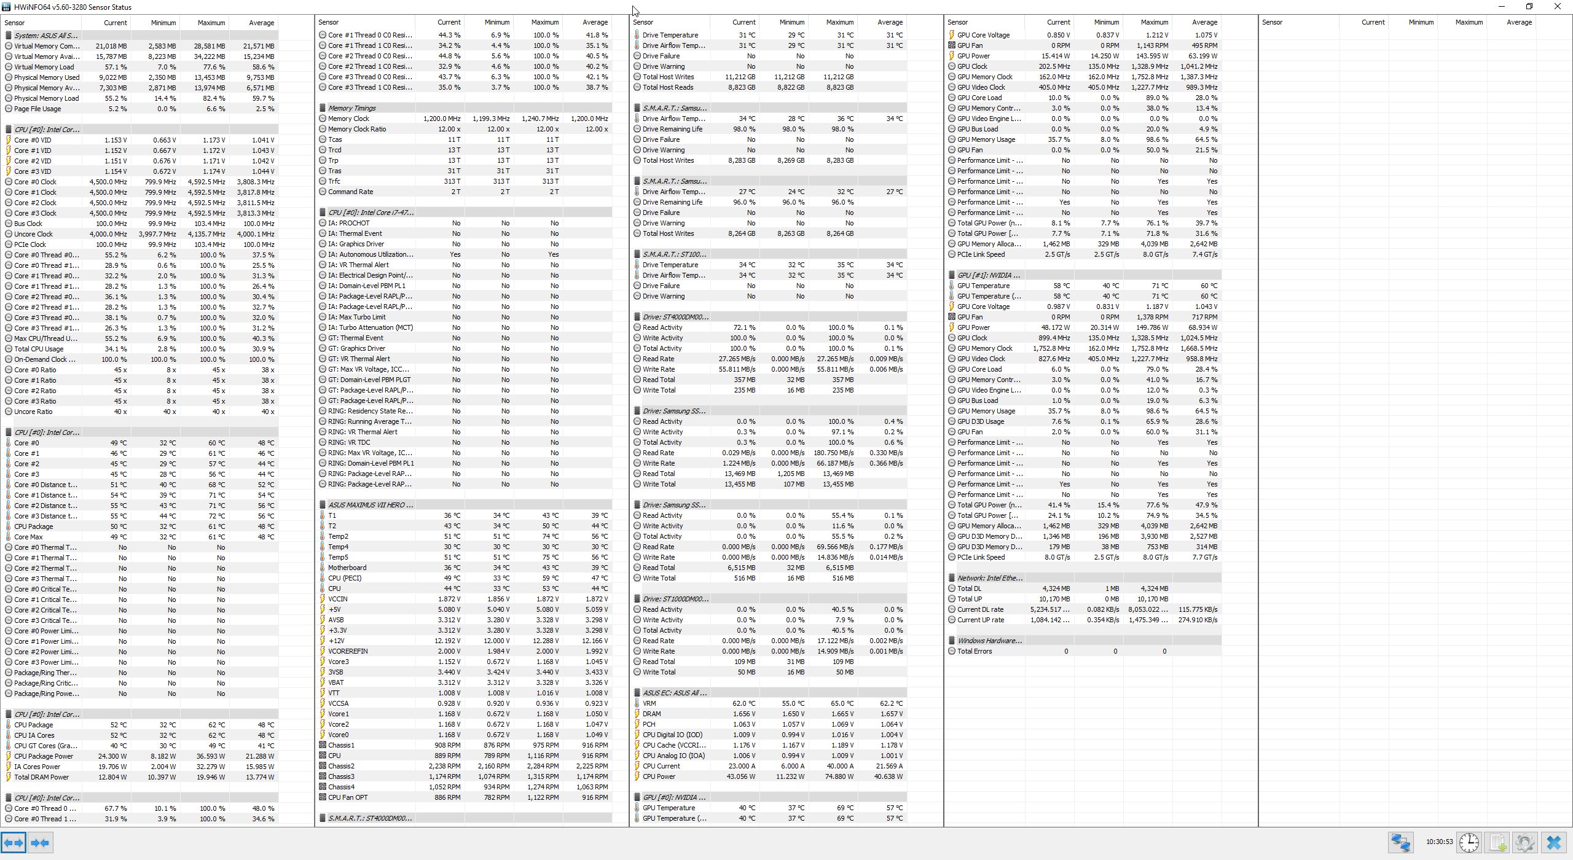Click the circle icon beside Memory Clock Ratio
Screen dimensions: 1573x860
coord(323,129)
